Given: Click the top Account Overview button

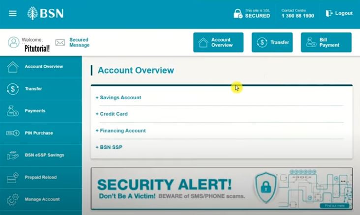Looking at the screenshot, I should click(x=218, y=42).
